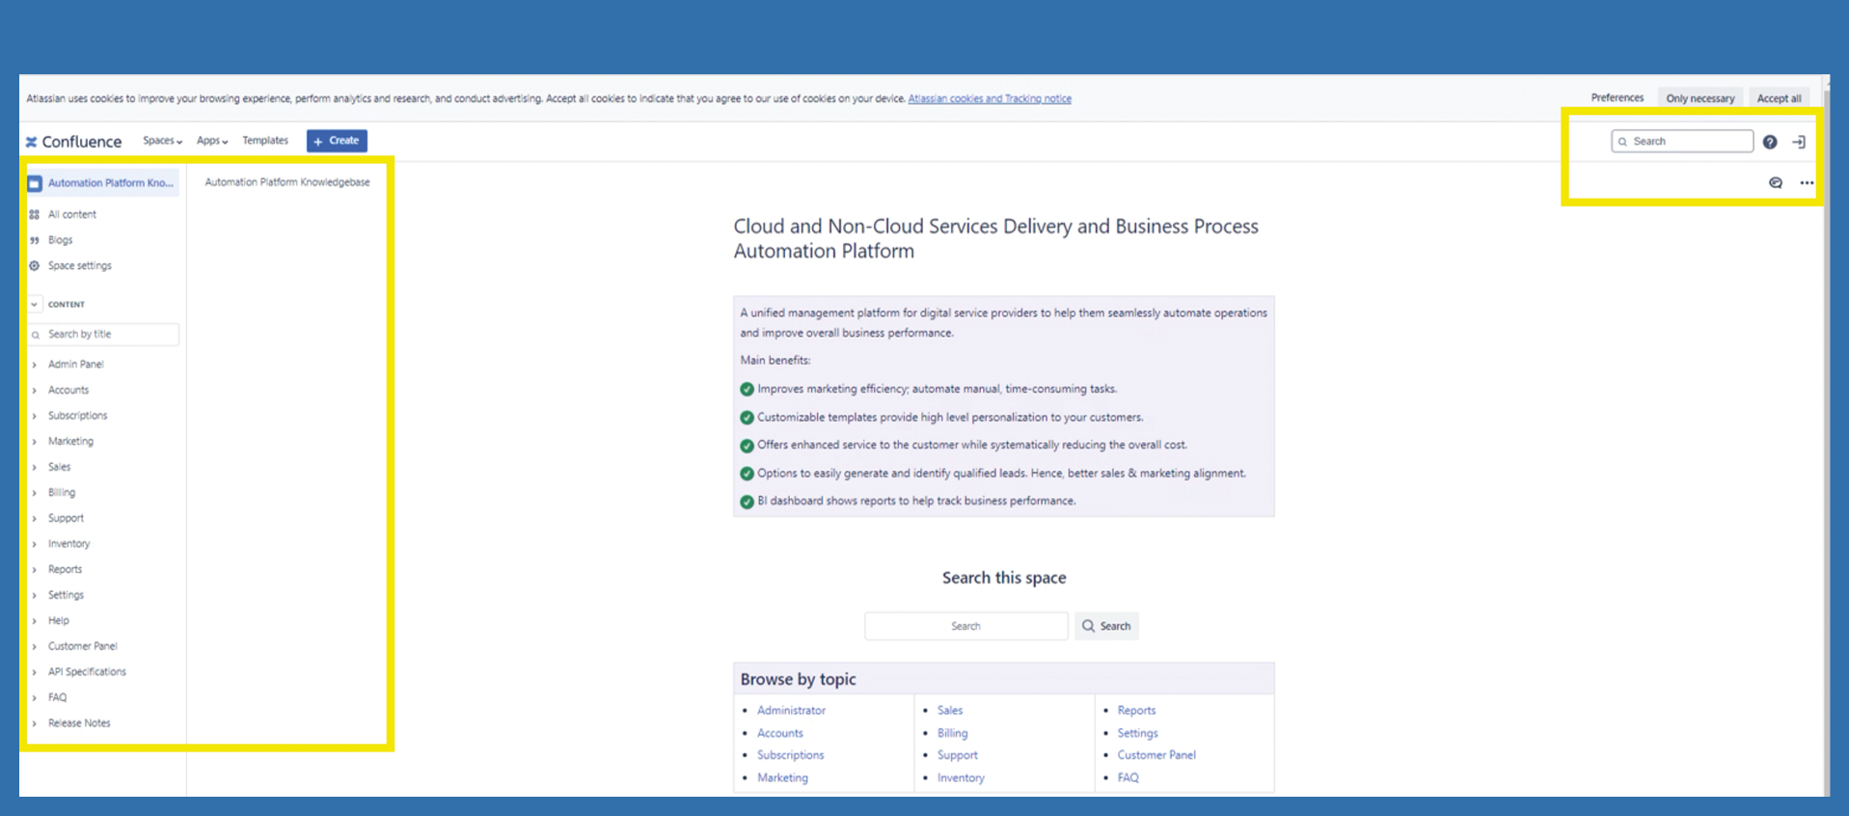The image size is (1849, 816).
Task: Open the Templates menu item
Action: click(265, 141)
